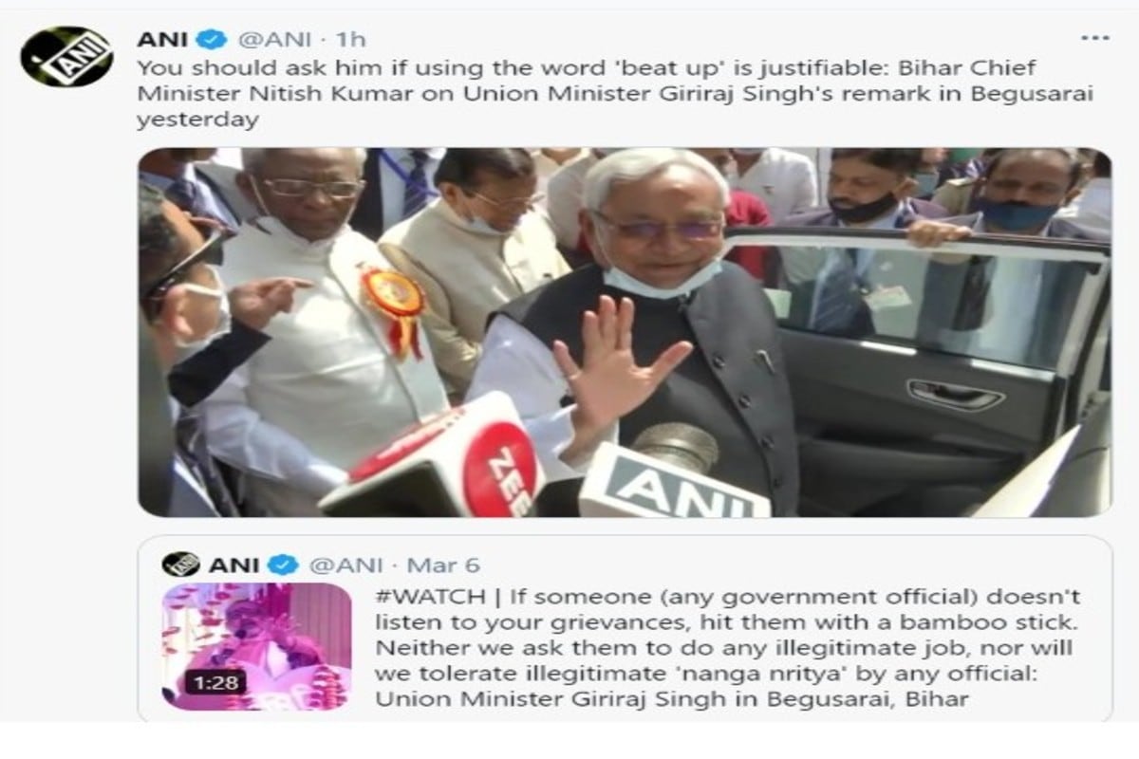This screenshot has height=759, width=1139.
Task: Open the ANI profile avatar at top
Action: tap(66, 56)
